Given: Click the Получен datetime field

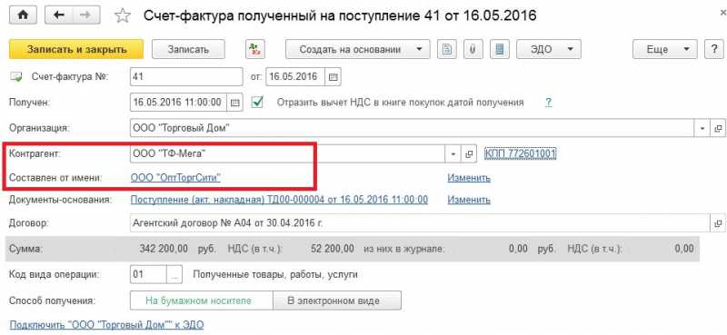Looking at the screenshot, I should (x=178, y=103).
